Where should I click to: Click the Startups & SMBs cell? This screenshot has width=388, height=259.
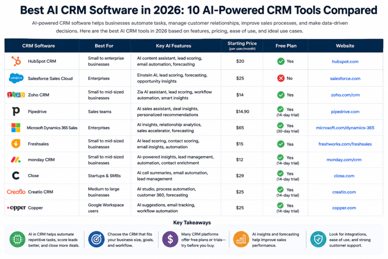[x=104, y=176]
